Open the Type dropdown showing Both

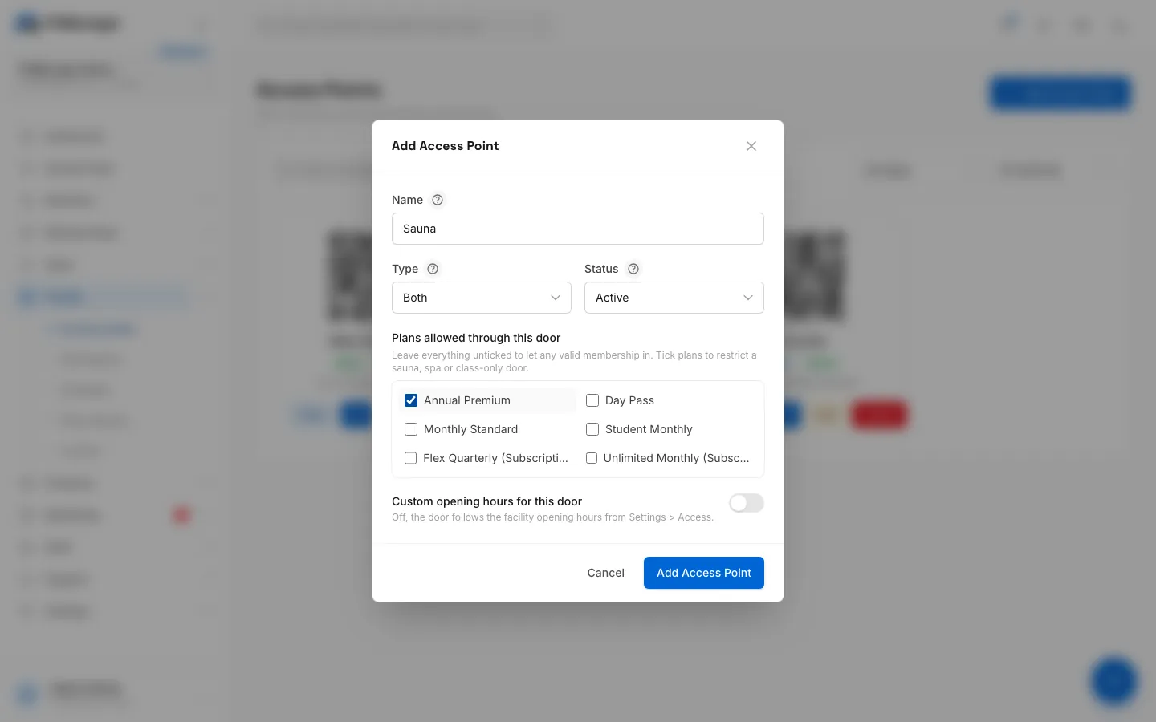click(482, 298)
